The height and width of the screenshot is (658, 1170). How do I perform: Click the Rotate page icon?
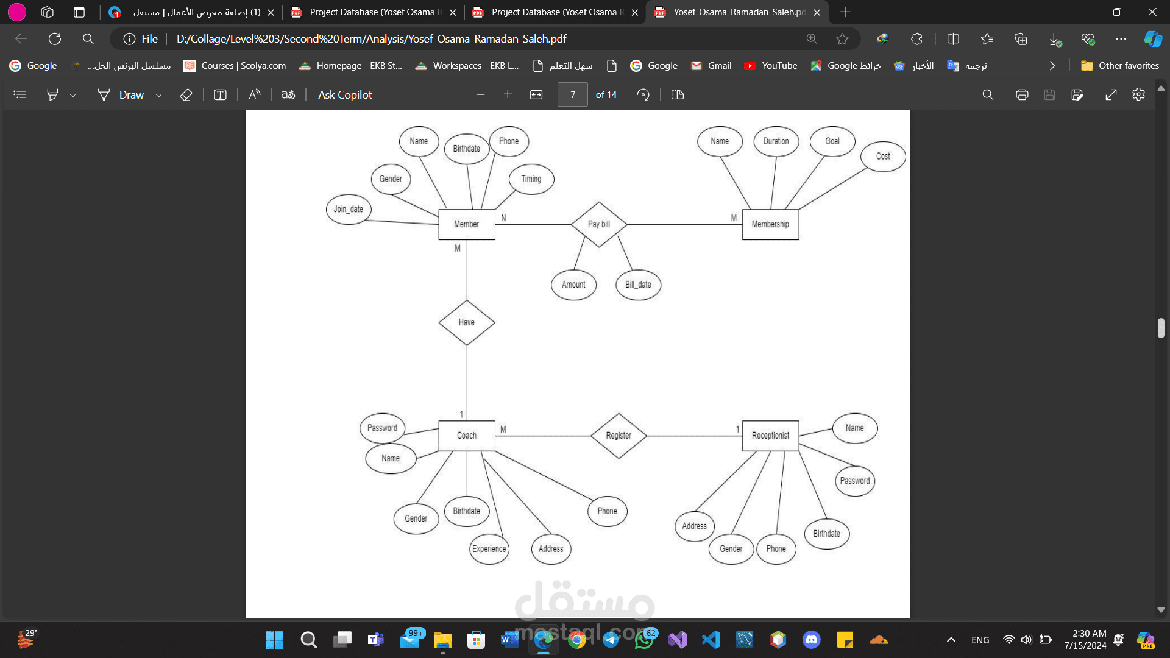click(643, 94)
